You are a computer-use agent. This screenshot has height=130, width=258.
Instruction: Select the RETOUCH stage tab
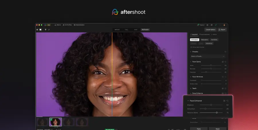click(145, 30)
